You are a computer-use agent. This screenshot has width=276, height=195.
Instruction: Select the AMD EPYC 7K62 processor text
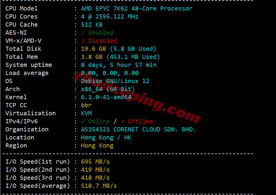tap(136, 8)
